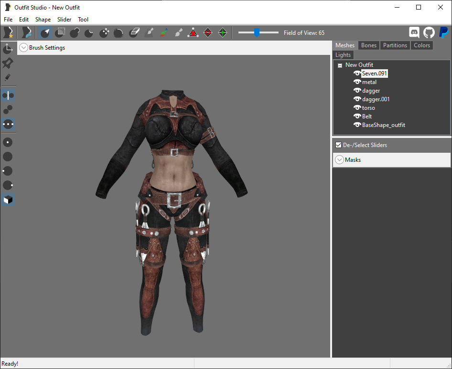
Task: Select the Mask brush tool
Action: [60, 32]
